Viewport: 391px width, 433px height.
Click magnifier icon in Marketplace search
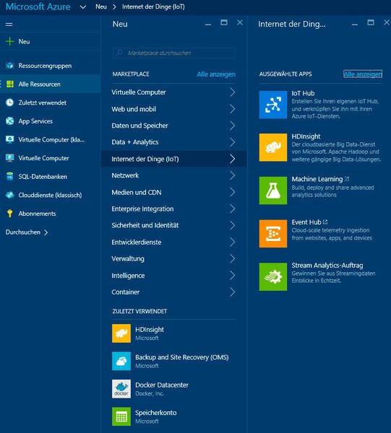click(x=119, y=53)
